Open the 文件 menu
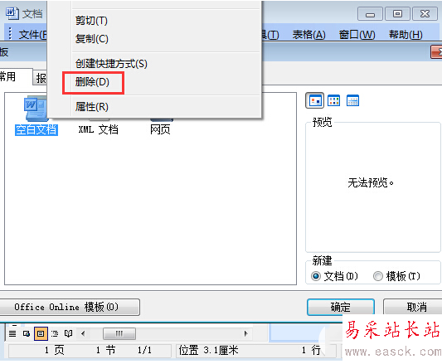442x364 pixels. point(32,35)
